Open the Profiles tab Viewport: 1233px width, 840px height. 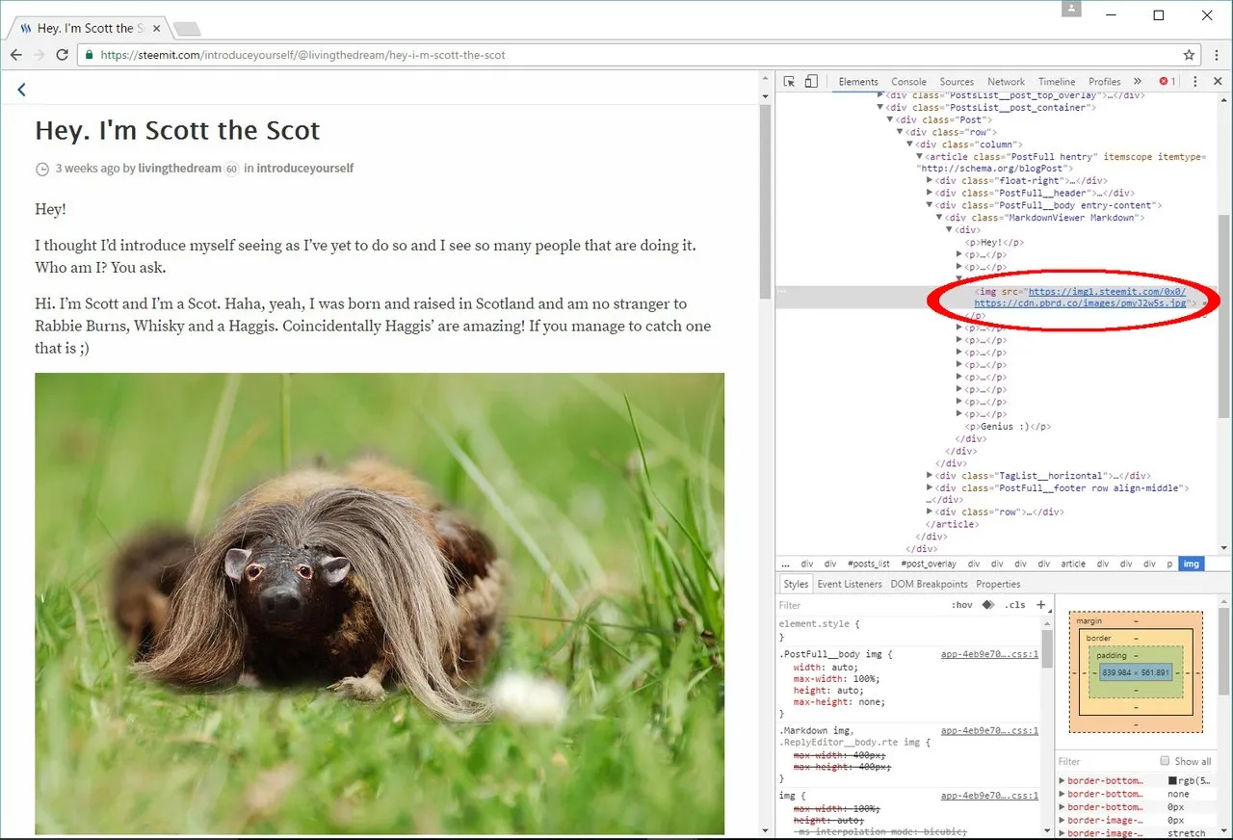click(x=1105, y=82)
